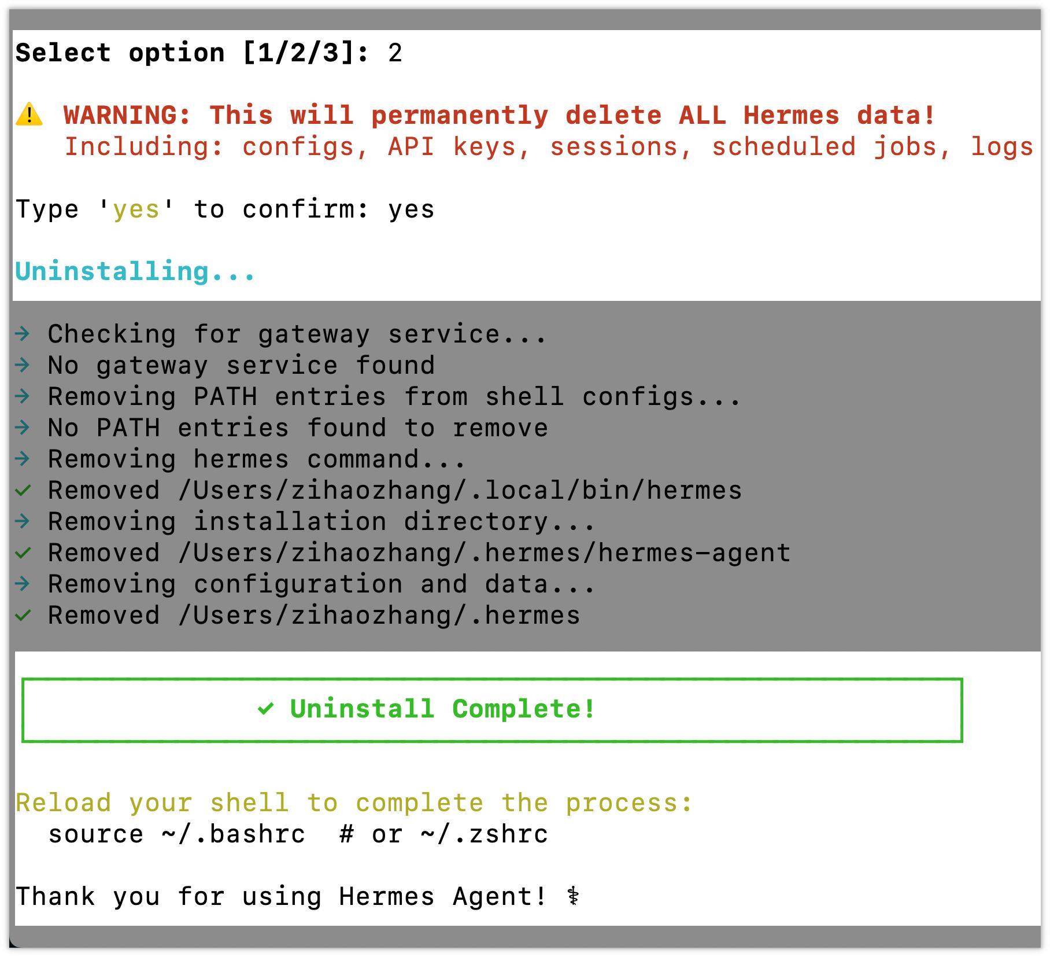This screenshot has width=1050, height=957.
Task: Click the arrow beside "No gateway service found"
Action: (x=23, y=365)
